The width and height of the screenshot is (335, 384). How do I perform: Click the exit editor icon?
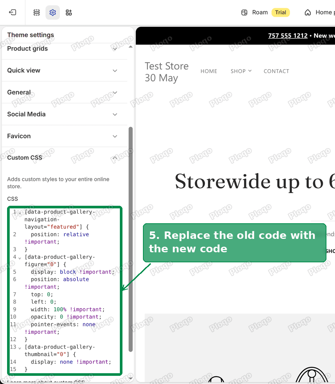13,12
